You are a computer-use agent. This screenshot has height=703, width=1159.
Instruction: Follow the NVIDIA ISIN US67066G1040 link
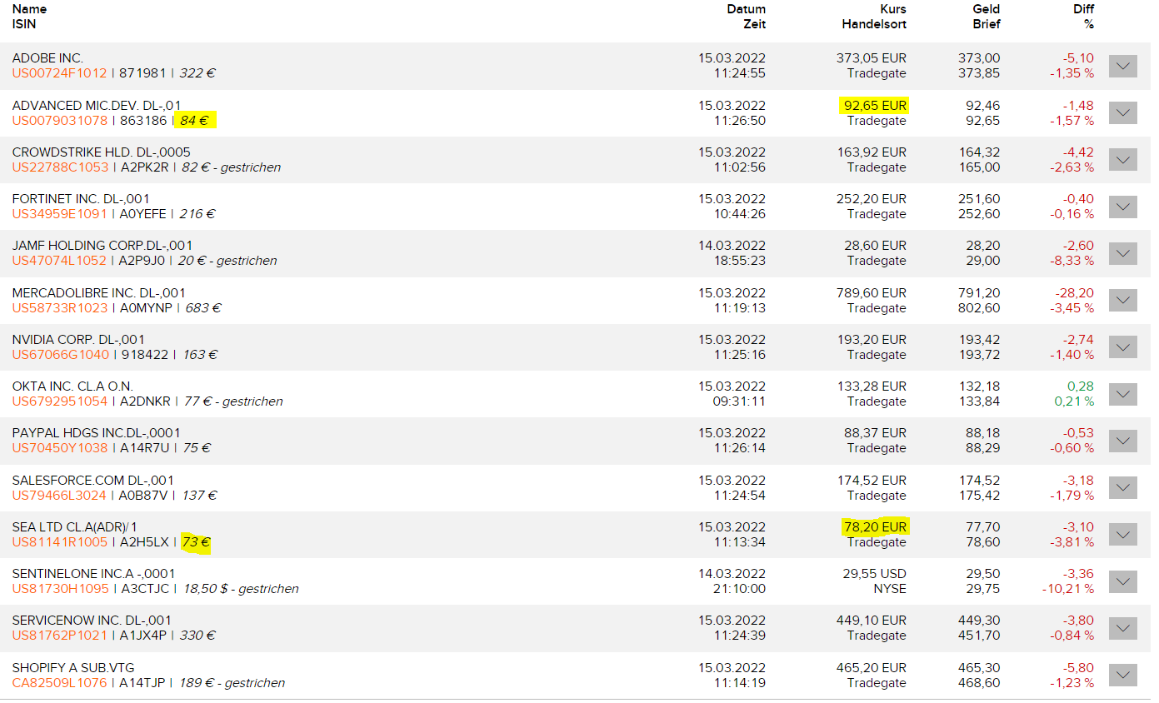60,355
